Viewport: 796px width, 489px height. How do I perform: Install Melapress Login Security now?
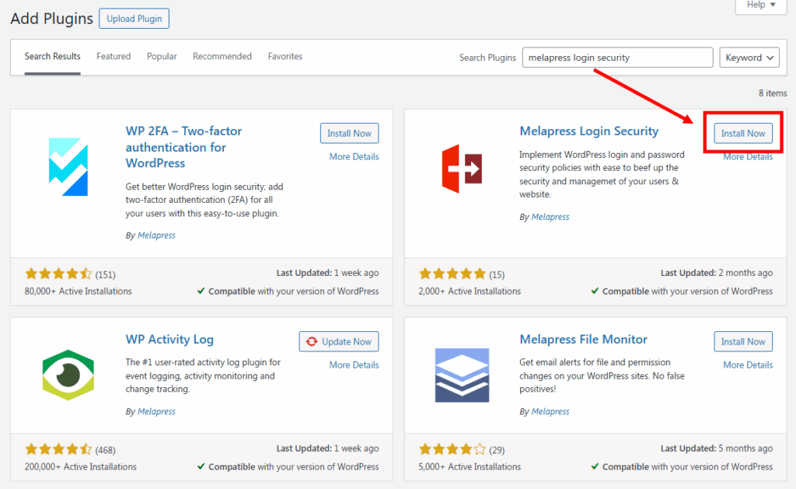(743, 133)
